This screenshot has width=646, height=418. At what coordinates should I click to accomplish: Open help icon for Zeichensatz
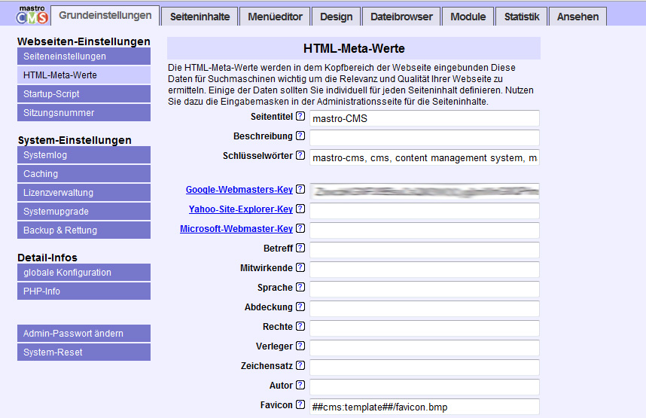click(300, 365)
